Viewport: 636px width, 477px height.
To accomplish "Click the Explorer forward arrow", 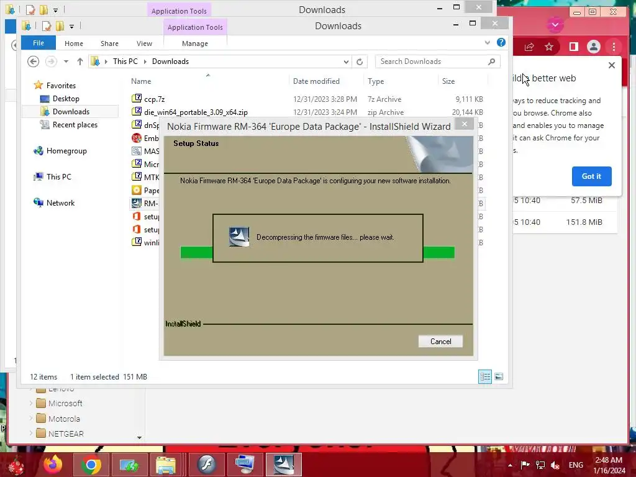I will 51,61.
